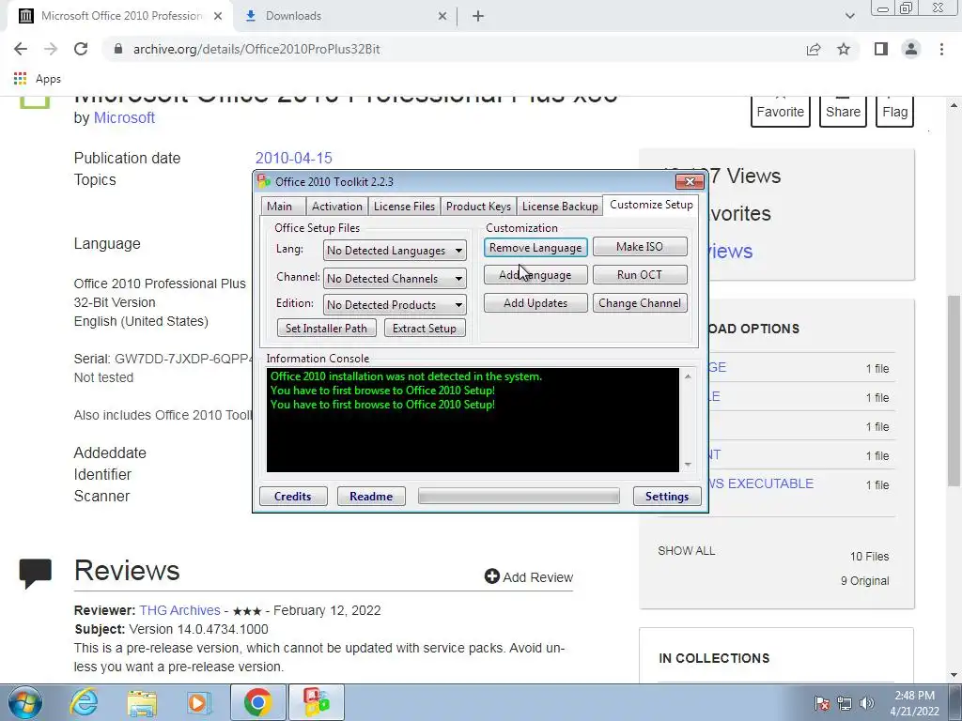Open the Microsoft author link
Image resolution: width=962 pixels, height=721 pixels.
point(124,117)
